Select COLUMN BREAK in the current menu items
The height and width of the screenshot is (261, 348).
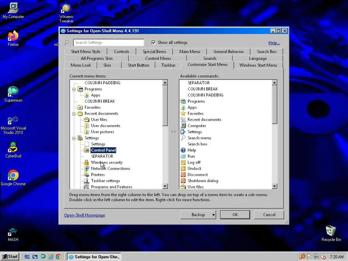(100, 101)
